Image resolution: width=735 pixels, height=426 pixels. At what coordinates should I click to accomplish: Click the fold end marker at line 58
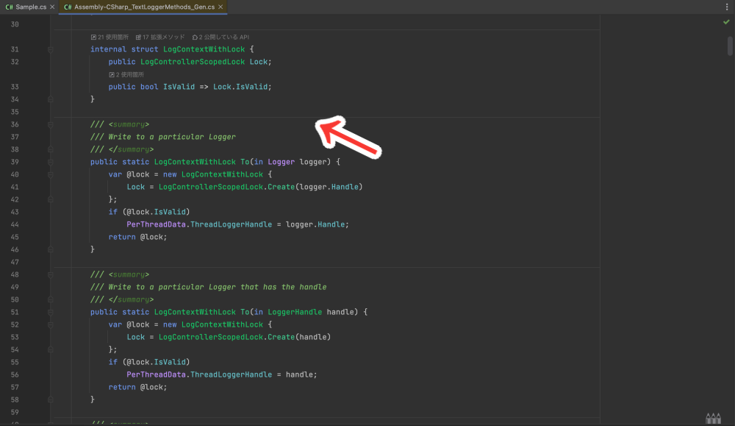coord(50,400)
